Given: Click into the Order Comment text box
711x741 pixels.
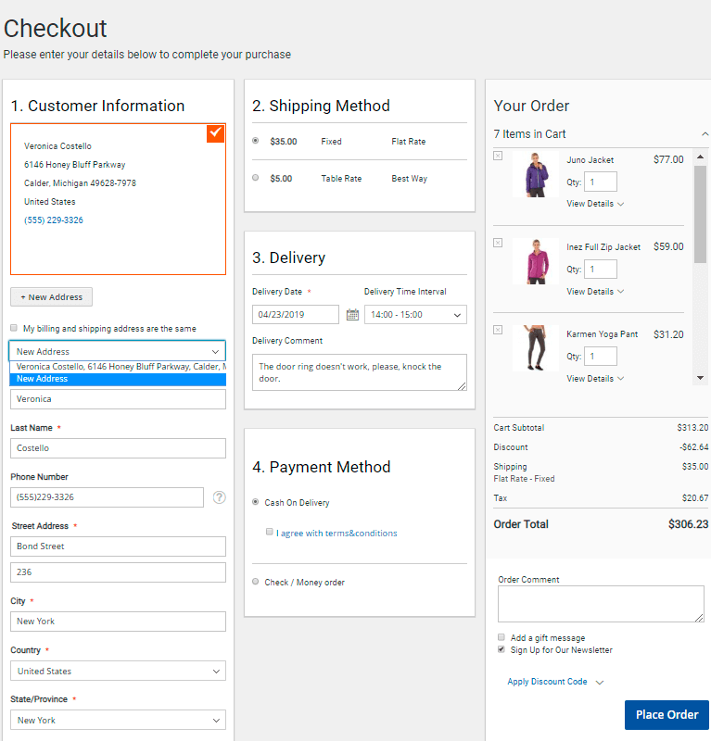Looking at the screenshot, I should [x=600, y=604].
